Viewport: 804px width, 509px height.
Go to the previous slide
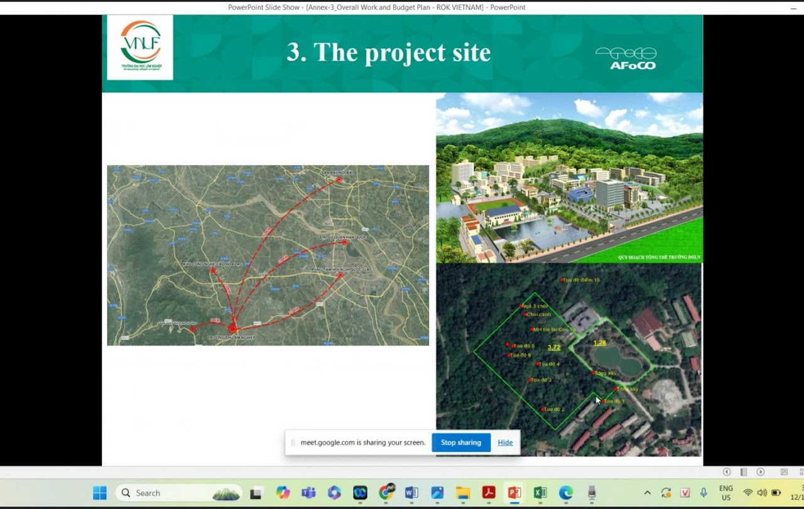(727, 472)
